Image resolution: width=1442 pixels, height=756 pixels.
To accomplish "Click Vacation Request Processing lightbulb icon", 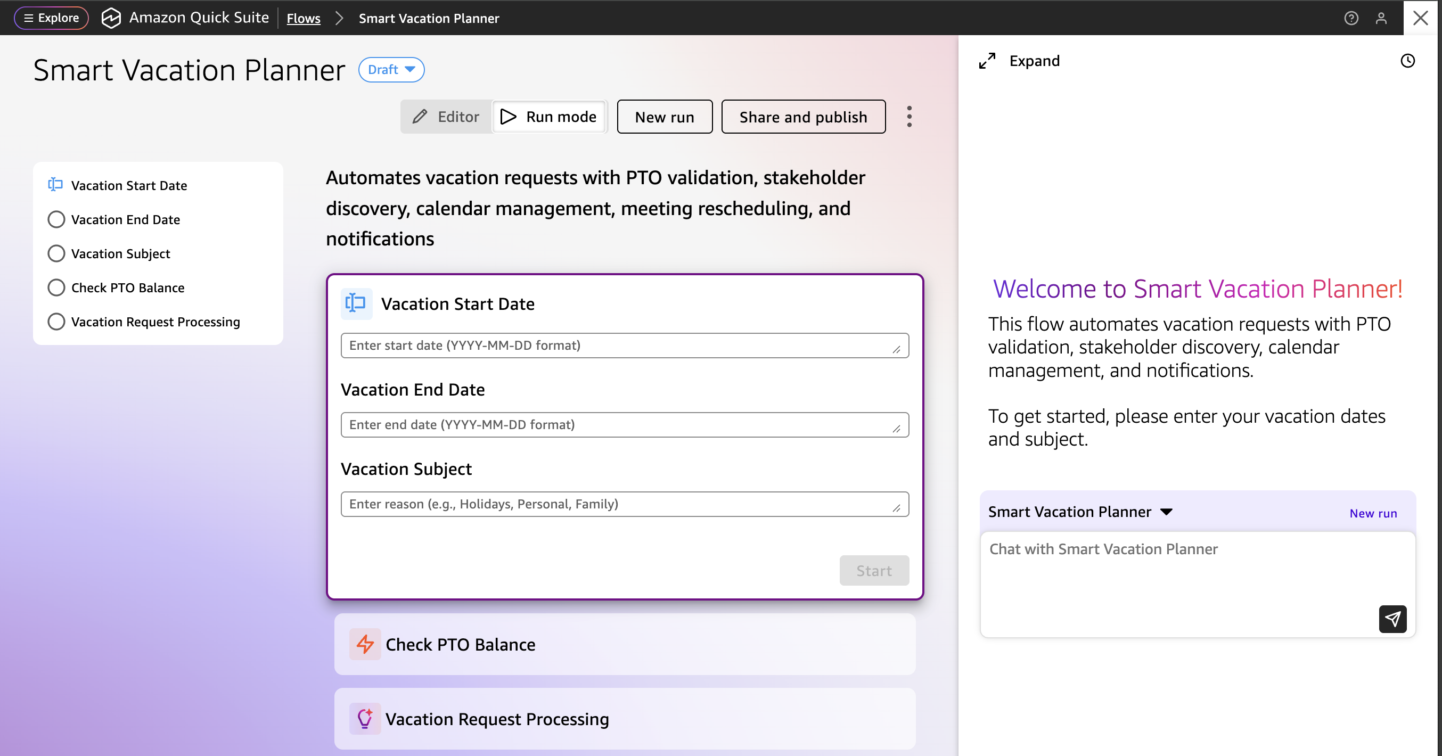I will coord(365,719).
